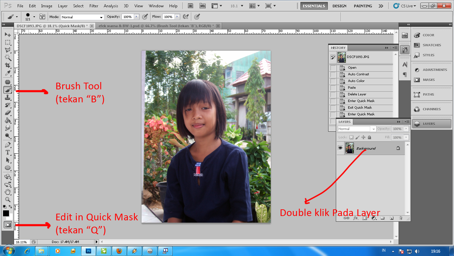This screenshot has height=256, width=454.
Task: Select the Brush tool in the toolbar
Action: tap(8, 90)
